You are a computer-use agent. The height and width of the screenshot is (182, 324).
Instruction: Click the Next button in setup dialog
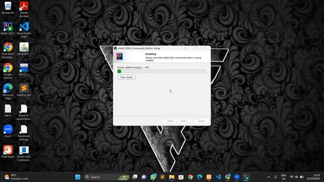pos(184,121)
